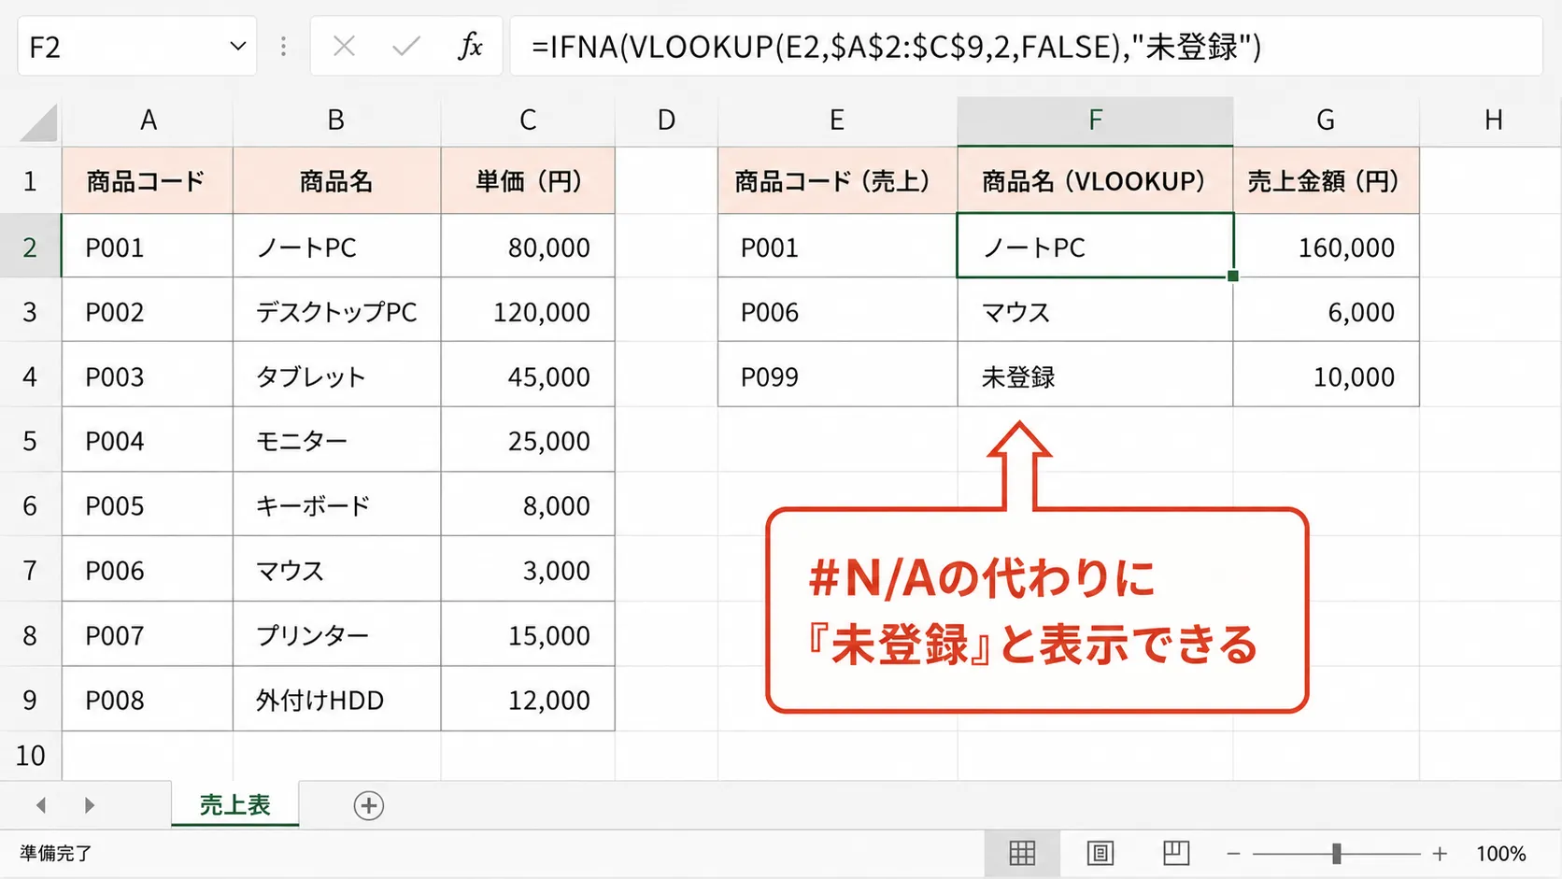This screenshot has width=1562, height=879.
Task: Select cell with プリンター
Action: click(x=336, y=635)
